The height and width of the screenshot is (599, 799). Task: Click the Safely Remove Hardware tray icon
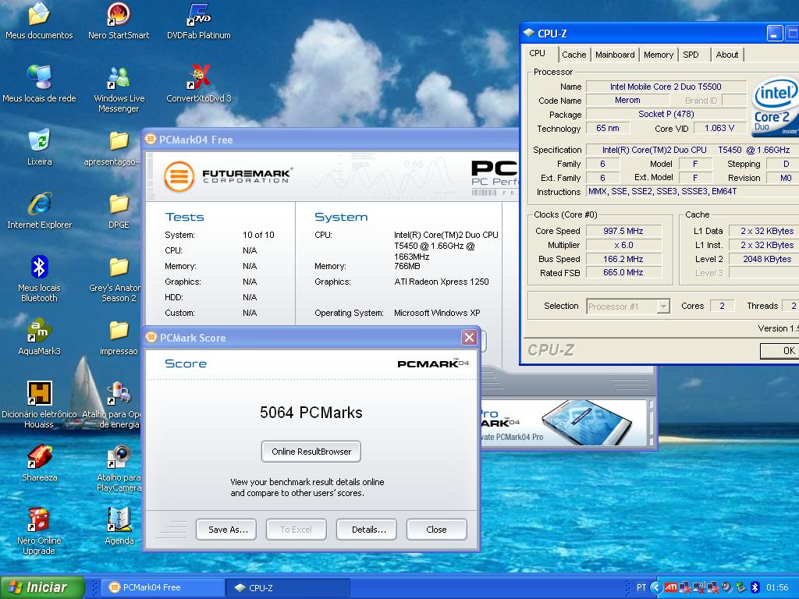pos(740,587)
